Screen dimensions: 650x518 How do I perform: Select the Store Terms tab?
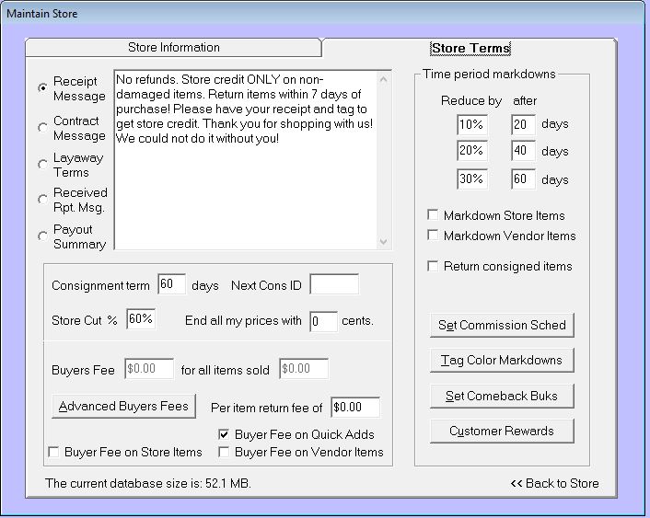[x=470, y=48]
